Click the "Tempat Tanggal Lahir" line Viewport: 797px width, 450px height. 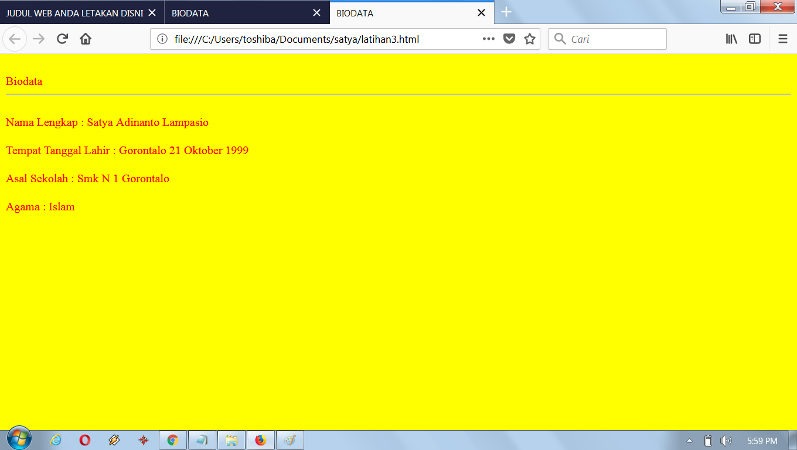coord(127,151)
